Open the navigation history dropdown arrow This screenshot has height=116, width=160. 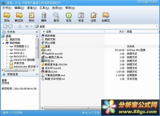tap(15, 27)
